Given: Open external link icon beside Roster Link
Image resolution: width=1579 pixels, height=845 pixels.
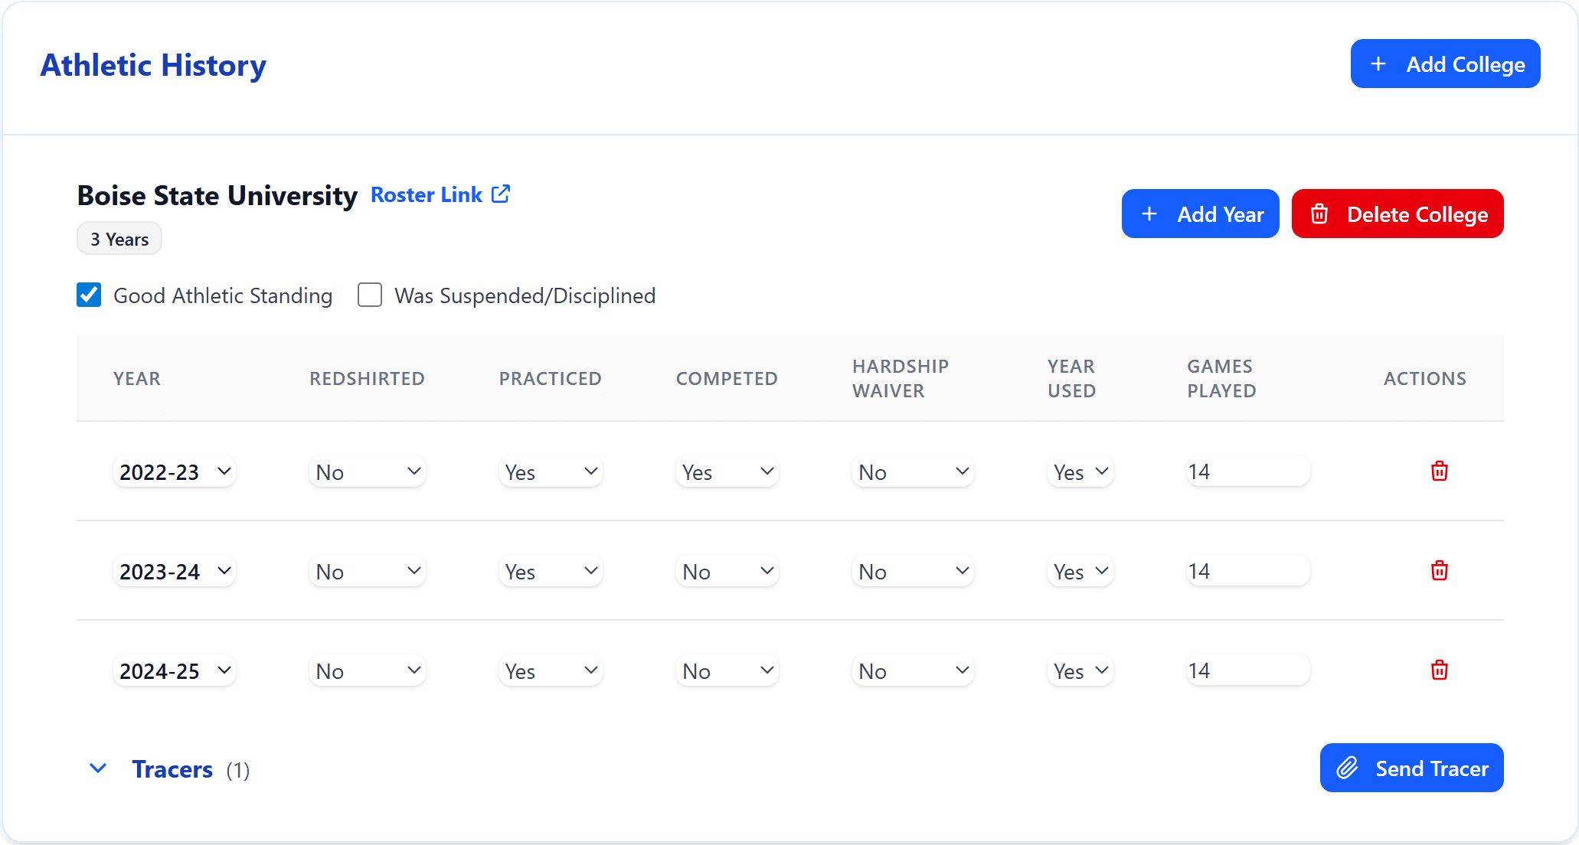Looking at the screenshot, I should (501, 194).
